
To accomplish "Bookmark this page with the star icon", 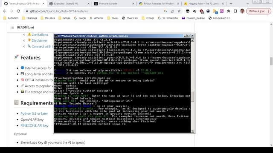I will tap(179, 11).
